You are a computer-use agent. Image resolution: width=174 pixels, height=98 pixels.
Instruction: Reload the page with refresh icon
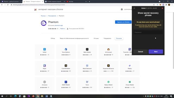coord(8,5)
